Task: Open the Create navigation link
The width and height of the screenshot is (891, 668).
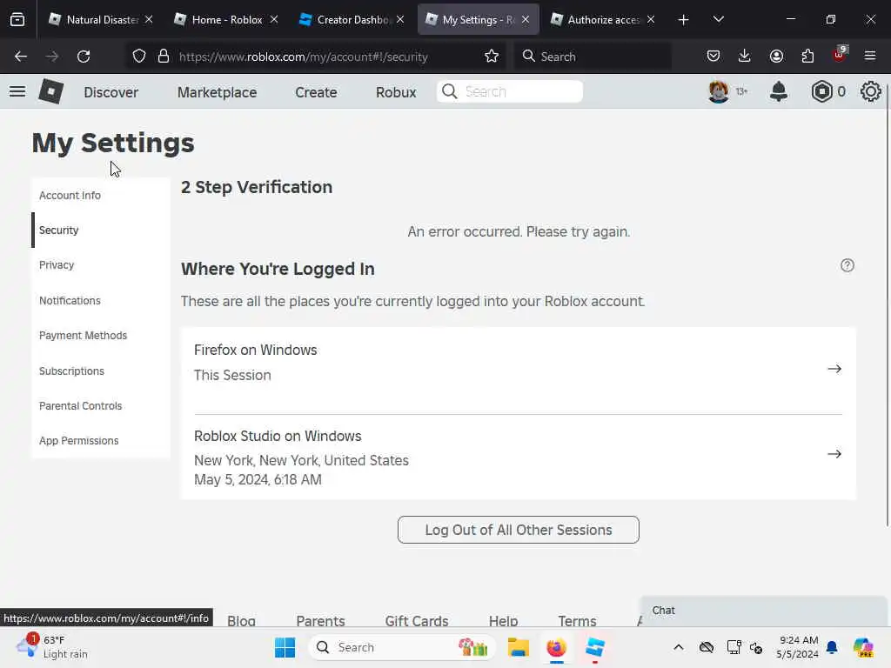Action: click(x=316, y=92)
